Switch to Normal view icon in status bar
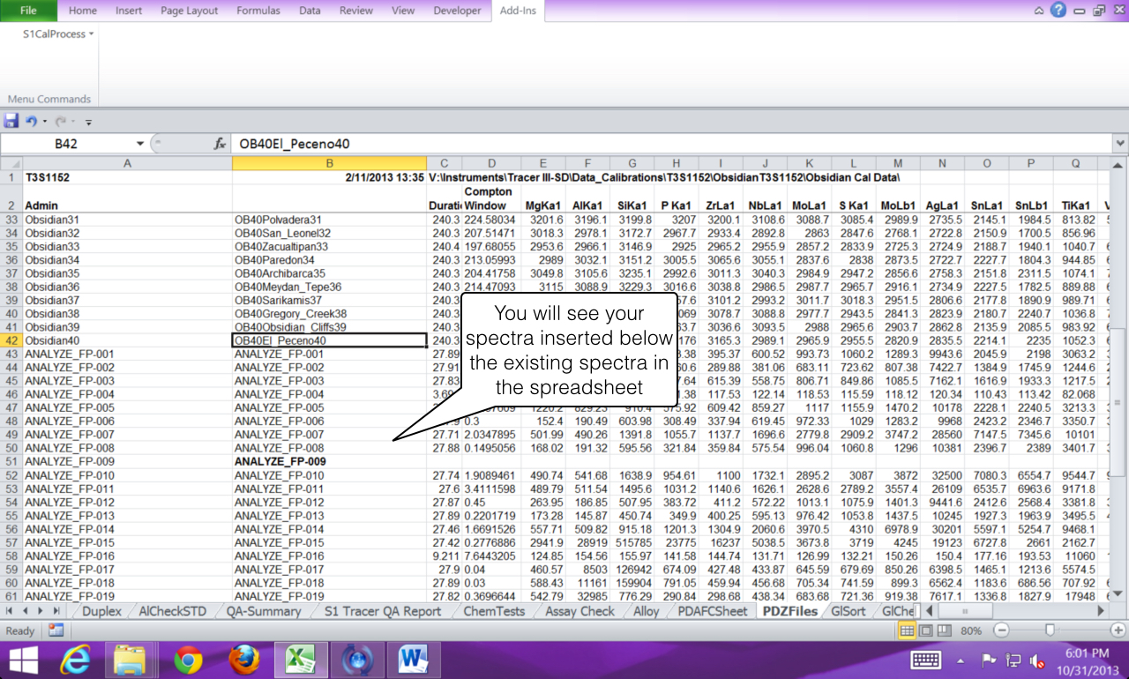 pos(907,630)
